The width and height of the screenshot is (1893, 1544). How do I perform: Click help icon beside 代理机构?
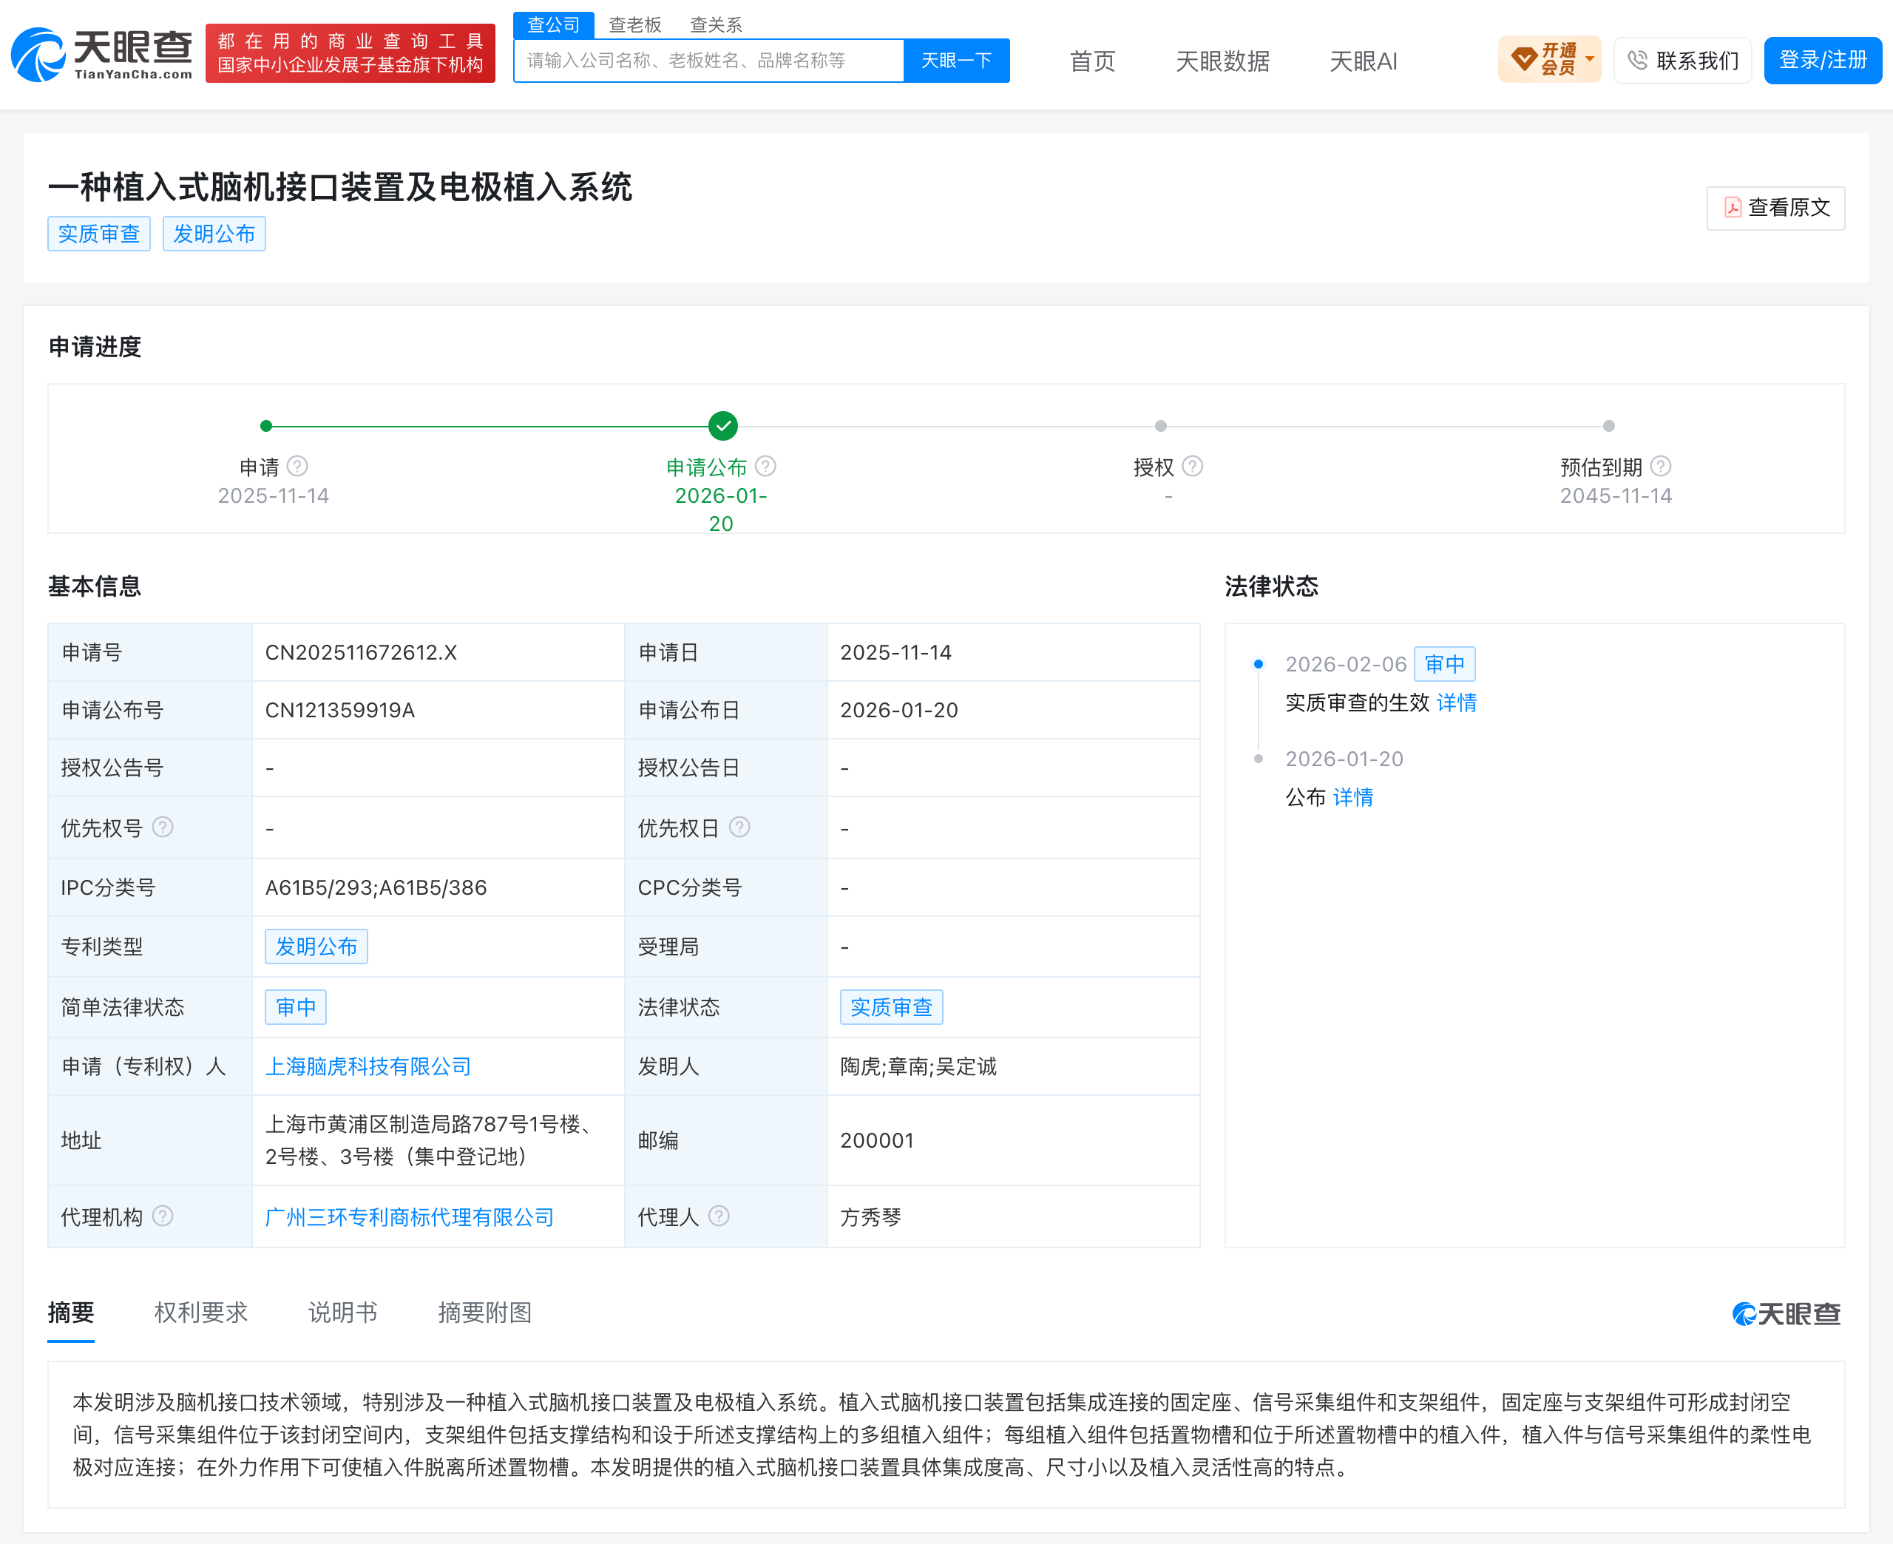pyautogui.click(x=163, y=1216)
